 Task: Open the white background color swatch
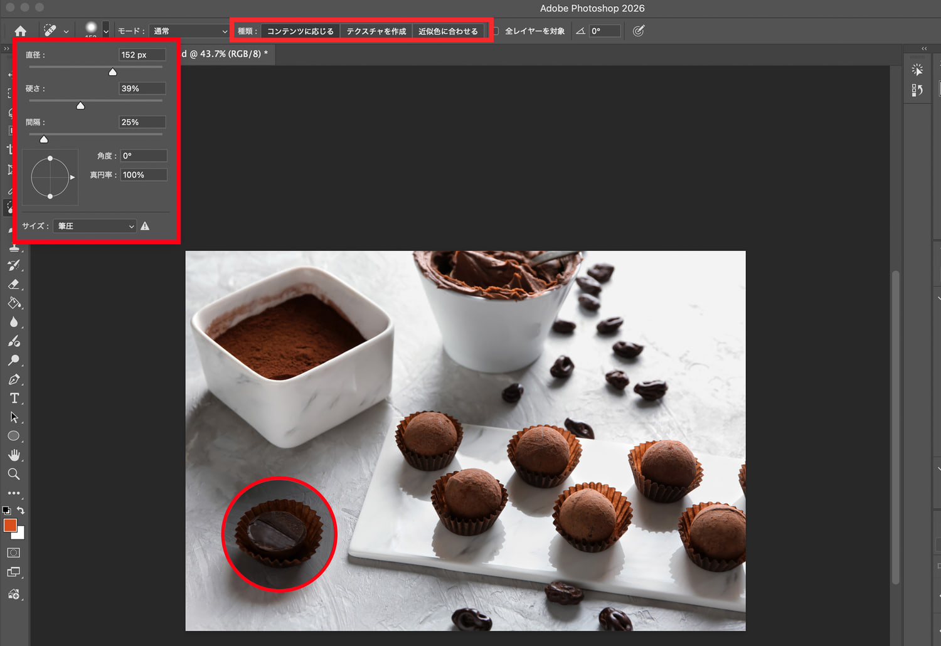(x=21, y=535)
